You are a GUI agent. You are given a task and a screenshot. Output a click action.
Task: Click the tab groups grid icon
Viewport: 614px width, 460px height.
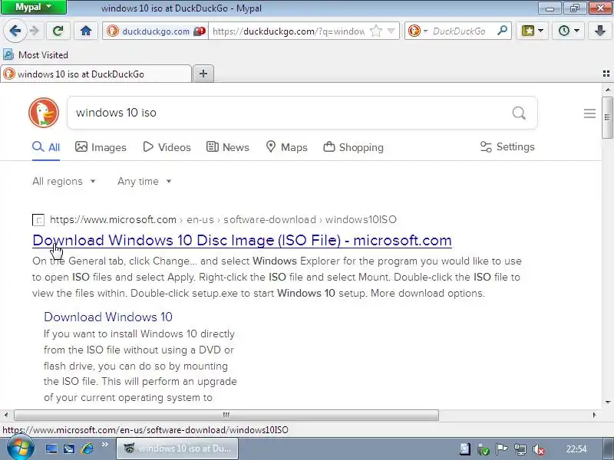[606, 74]
